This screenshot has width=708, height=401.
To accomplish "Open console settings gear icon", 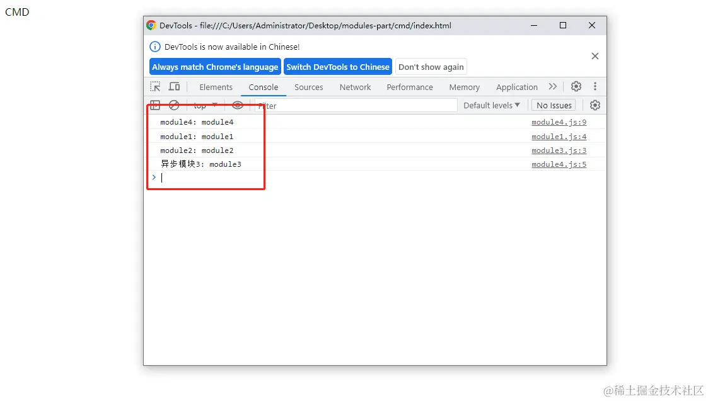I will (595, 105).
